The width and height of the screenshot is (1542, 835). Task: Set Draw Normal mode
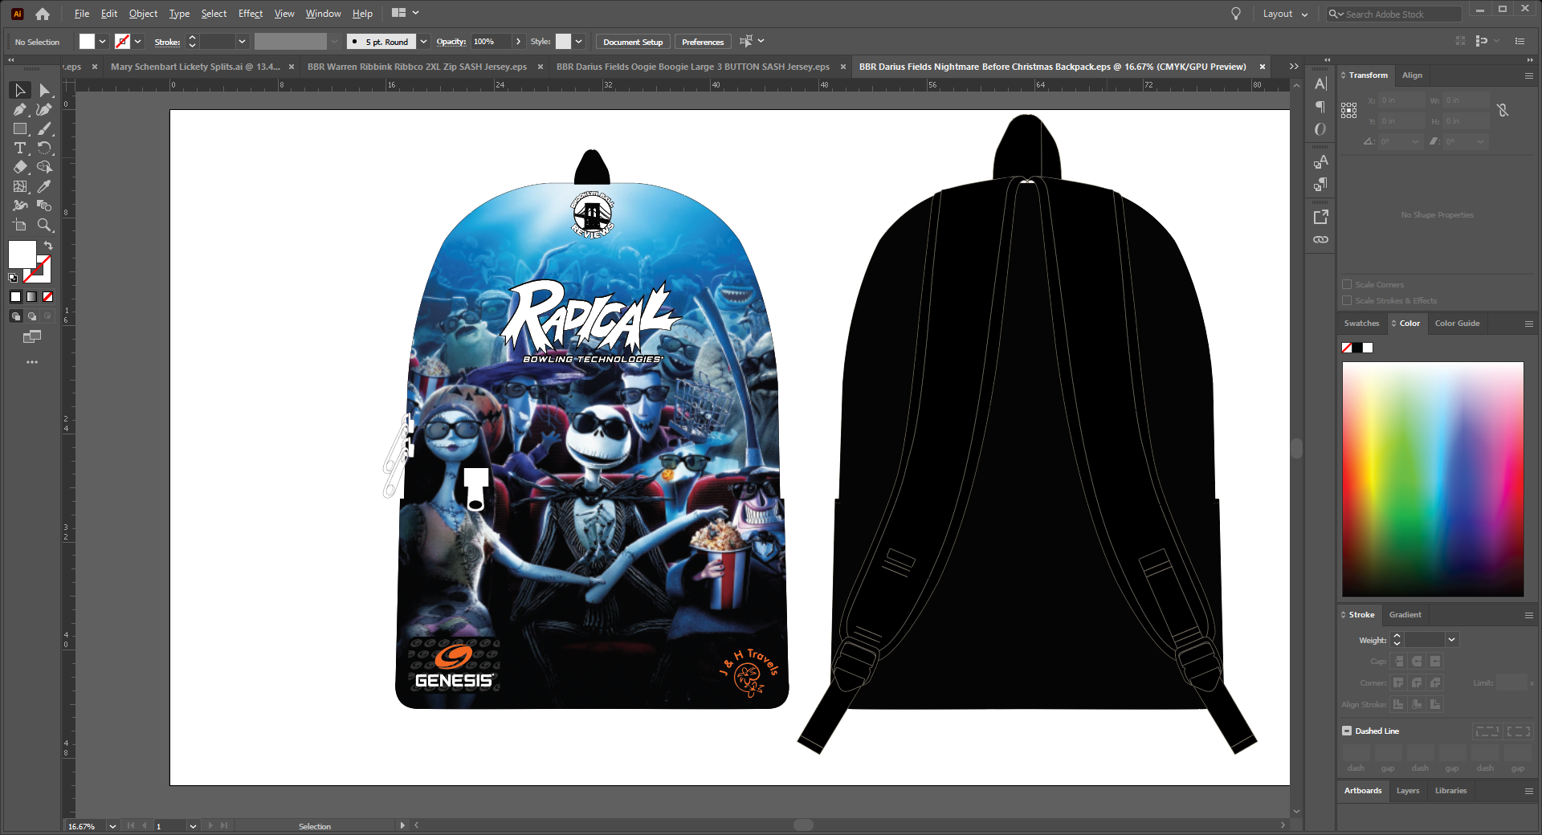coord(15,316)
